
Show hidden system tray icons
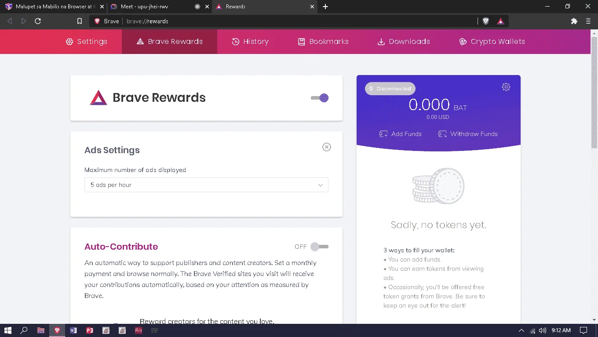tap(521, 330)
